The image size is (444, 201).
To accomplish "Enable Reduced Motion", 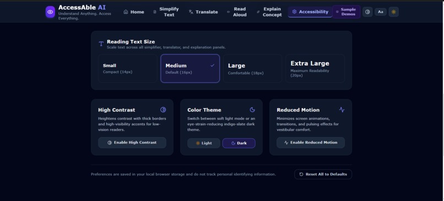I will [x=311, y=143].
